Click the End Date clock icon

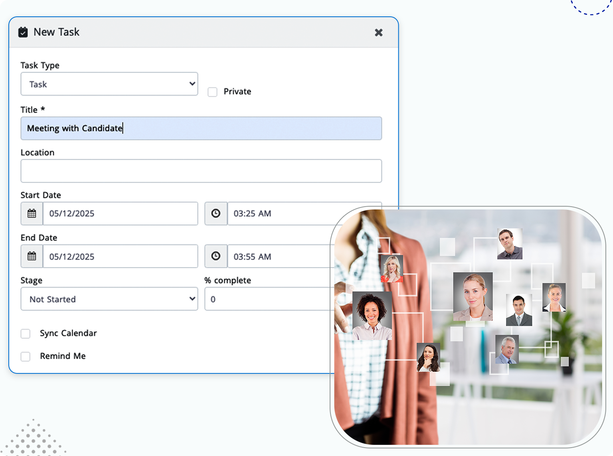click(x=216, y=256)
